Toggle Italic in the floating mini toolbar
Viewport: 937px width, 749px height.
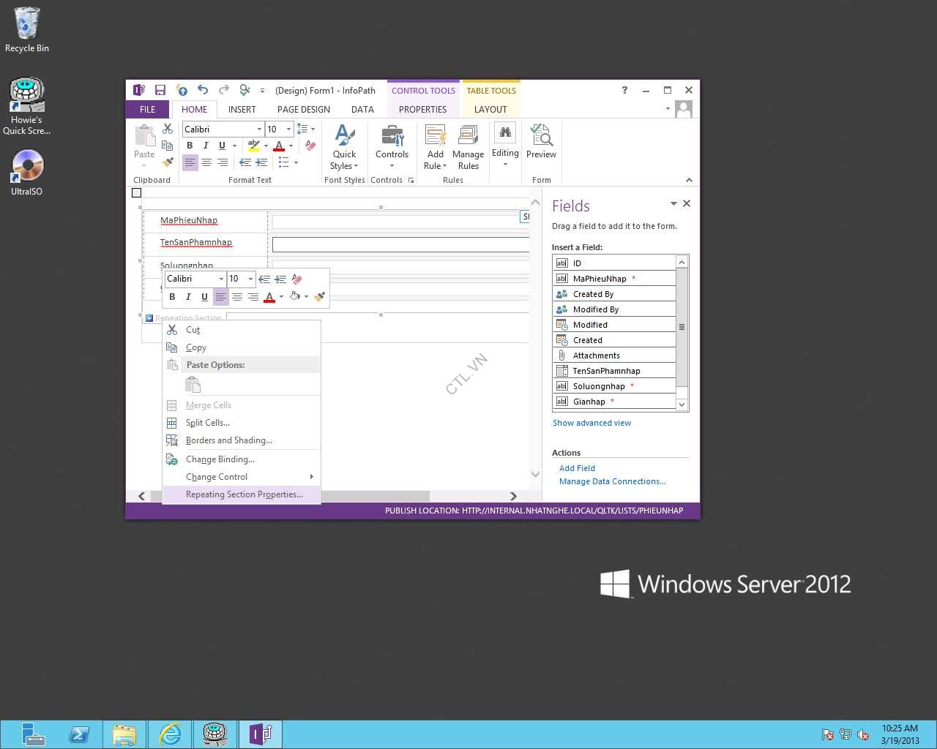tap(188, 297)
